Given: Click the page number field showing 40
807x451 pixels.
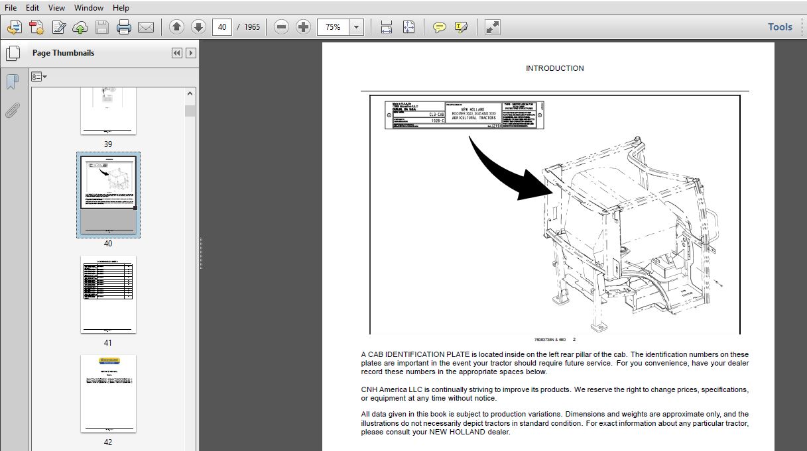Looking at the screenshot, I should pyautogui.click(x=222, y=27).
